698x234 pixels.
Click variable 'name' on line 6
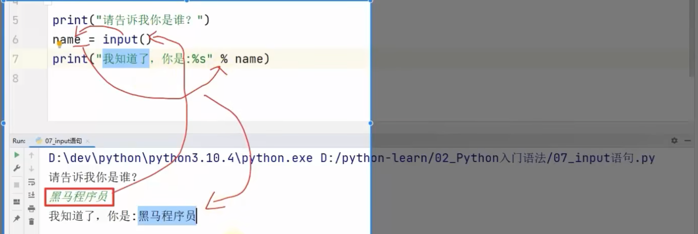(67, 39)
